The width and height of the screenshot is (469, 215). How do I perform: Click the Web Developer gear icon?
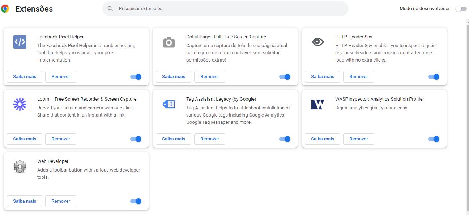coord(20,166)
